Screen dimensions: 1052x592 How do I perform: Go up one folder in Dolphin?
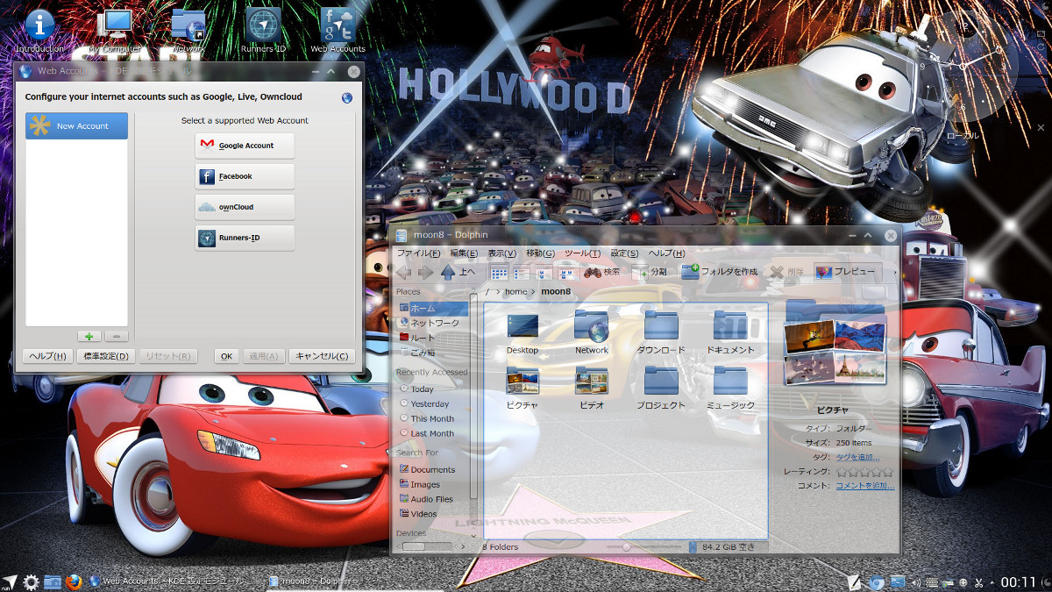458,272
